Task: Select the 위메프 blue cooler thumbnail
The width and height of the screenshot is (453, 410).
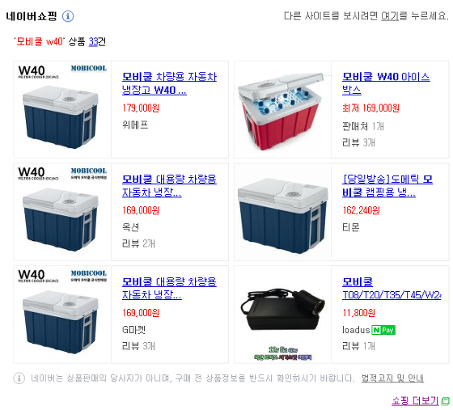Action: tap(62, 109)
